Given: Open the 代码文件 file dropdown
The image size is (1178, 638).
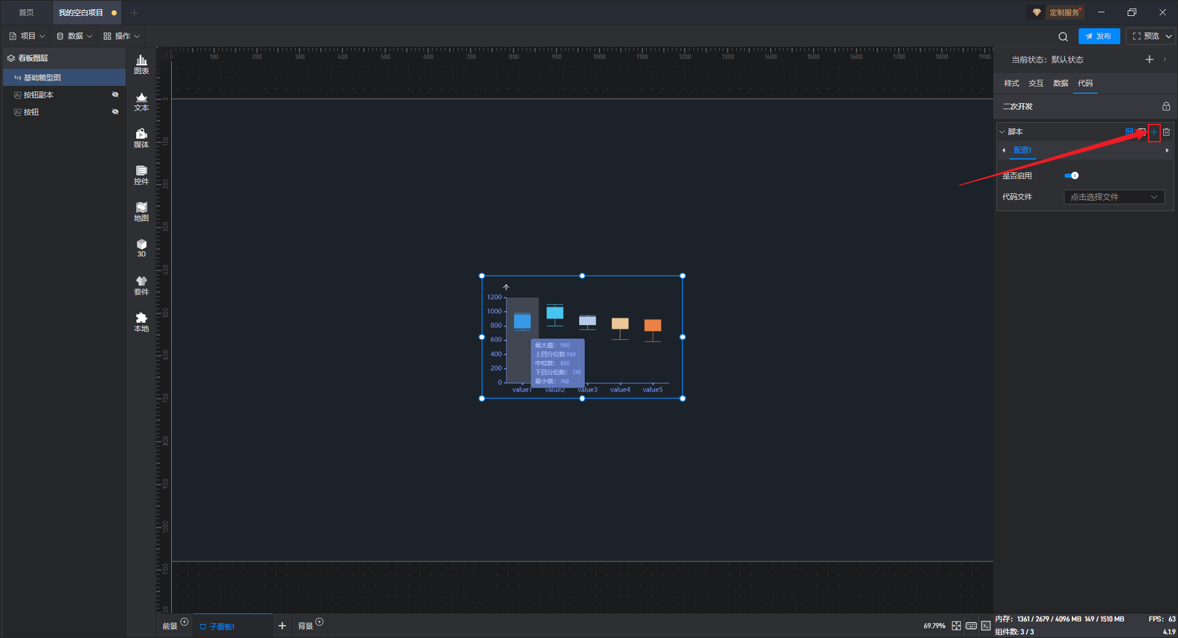Looking at the screenshot, I should (x=1113, y=197).
